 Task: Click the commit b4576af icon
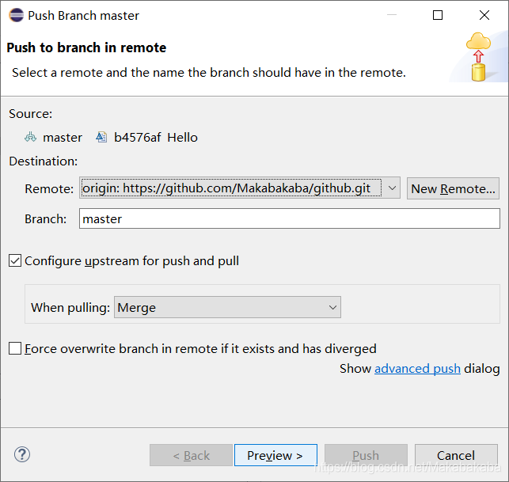(101, 137)
